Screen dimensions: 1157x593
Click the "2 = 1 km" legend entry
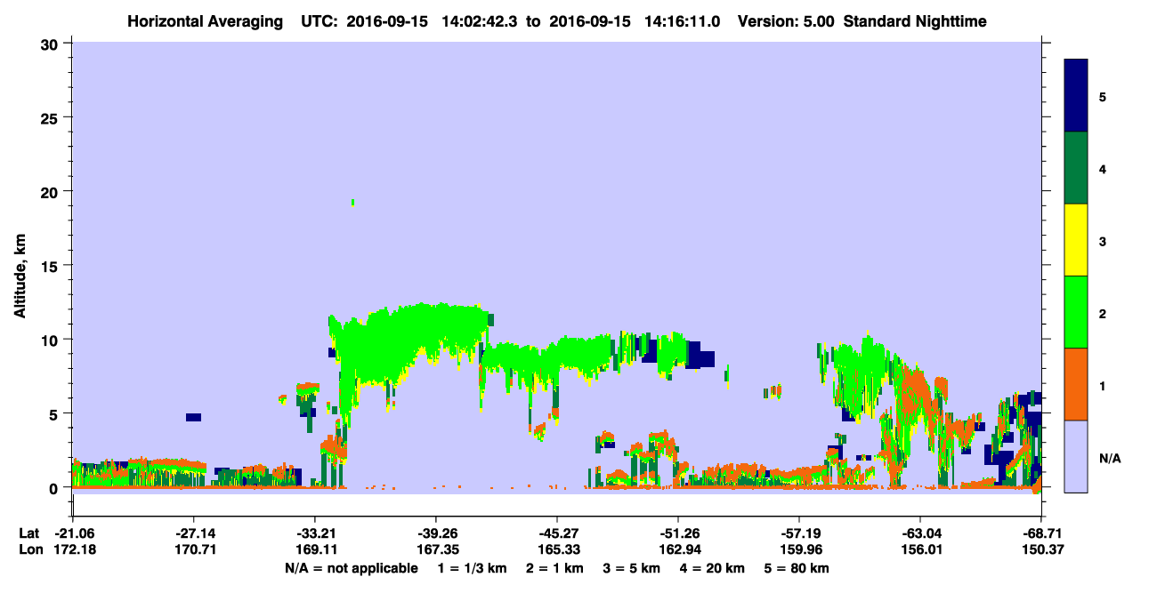[x=555, y=568]
